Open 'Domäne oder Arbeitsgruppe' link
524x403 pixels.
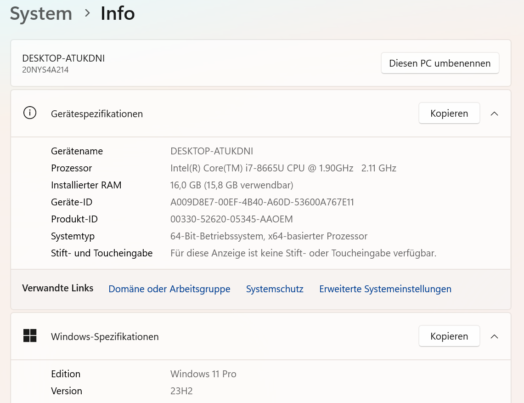coord(169,289)
